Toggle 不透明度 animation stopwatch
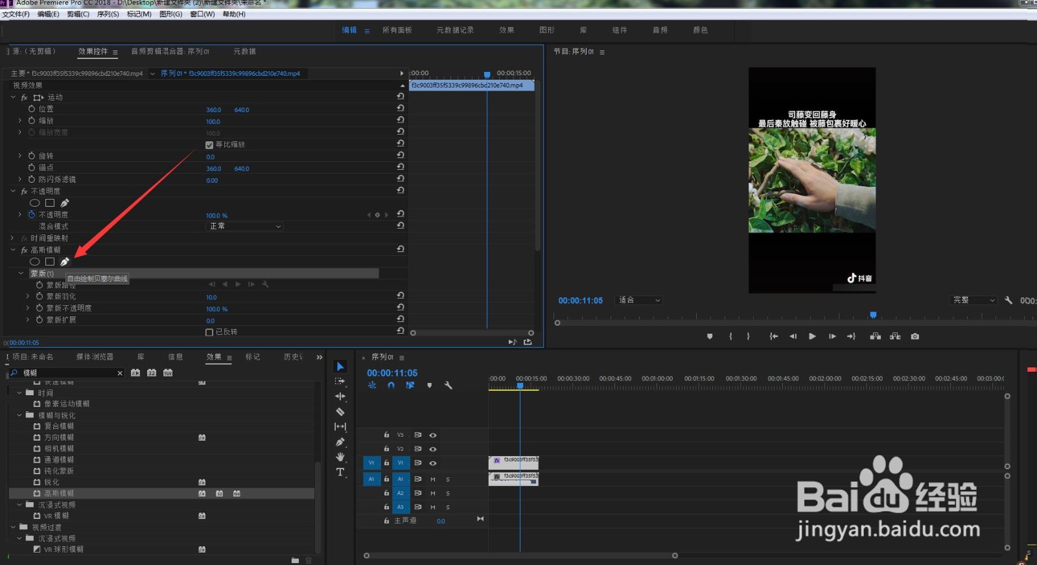This screenshot has height=565, width=1037. click(32, 214)
